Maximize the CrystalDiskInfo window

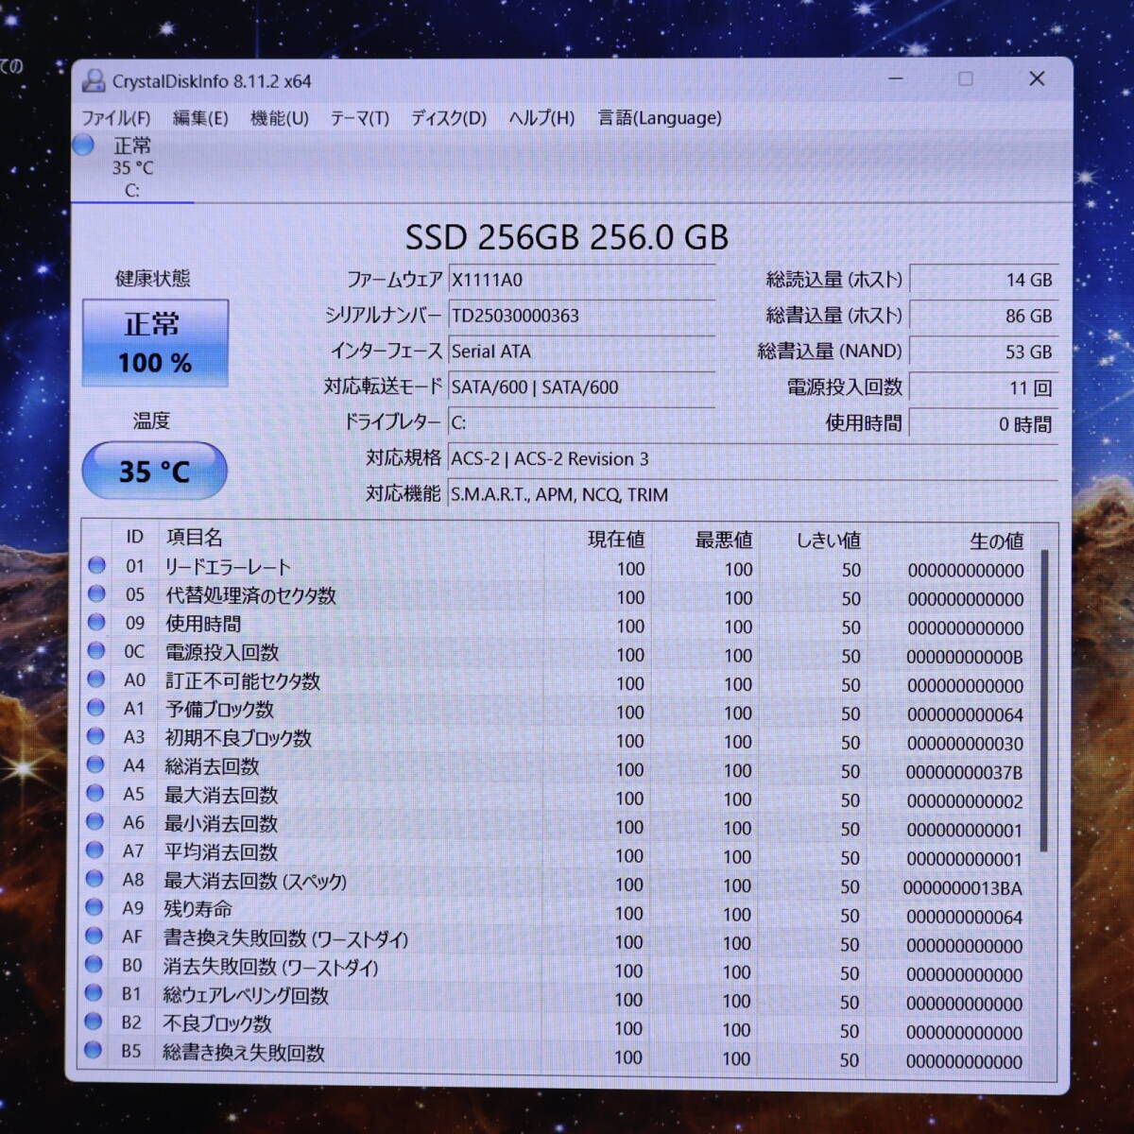click(966, 79)
